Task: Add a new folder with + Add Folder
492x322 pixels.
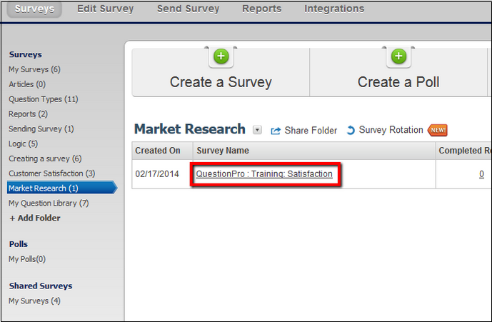Action: [34, 218]
